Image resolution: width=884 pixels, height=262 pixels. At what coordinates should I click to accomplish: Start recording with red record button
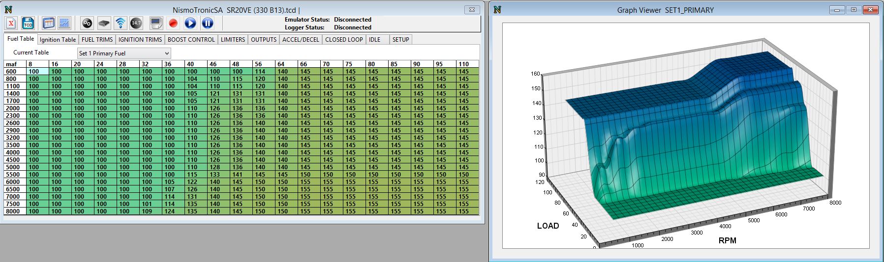click(x=173, y=23)
